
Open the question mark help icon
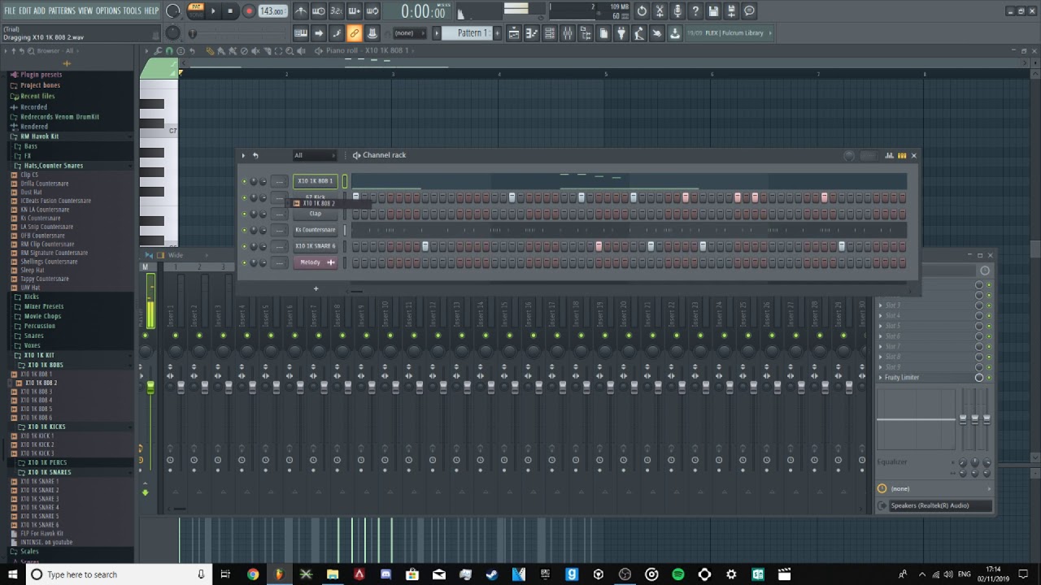pyautogui.click(x=695, y=11)
